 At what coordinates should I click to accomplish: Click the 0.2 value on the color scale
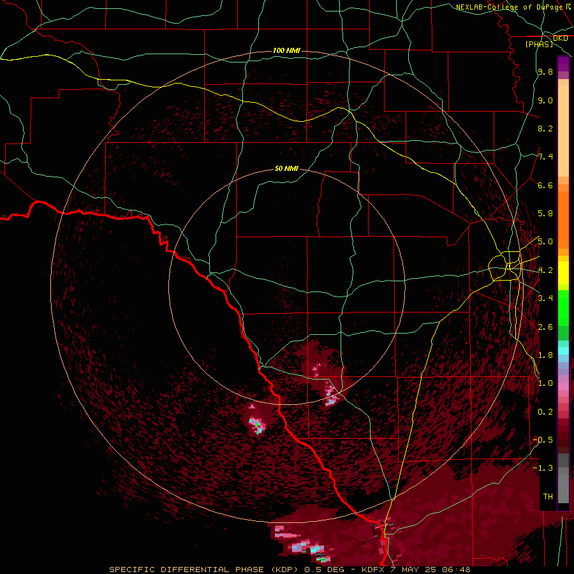point(545,412)
